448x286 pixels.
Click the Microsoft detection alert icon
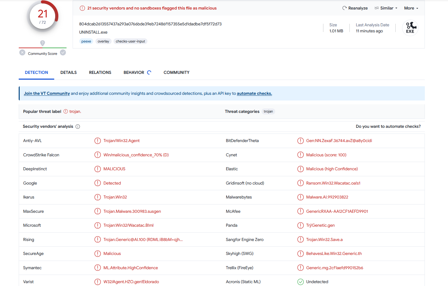coord(98,225)
